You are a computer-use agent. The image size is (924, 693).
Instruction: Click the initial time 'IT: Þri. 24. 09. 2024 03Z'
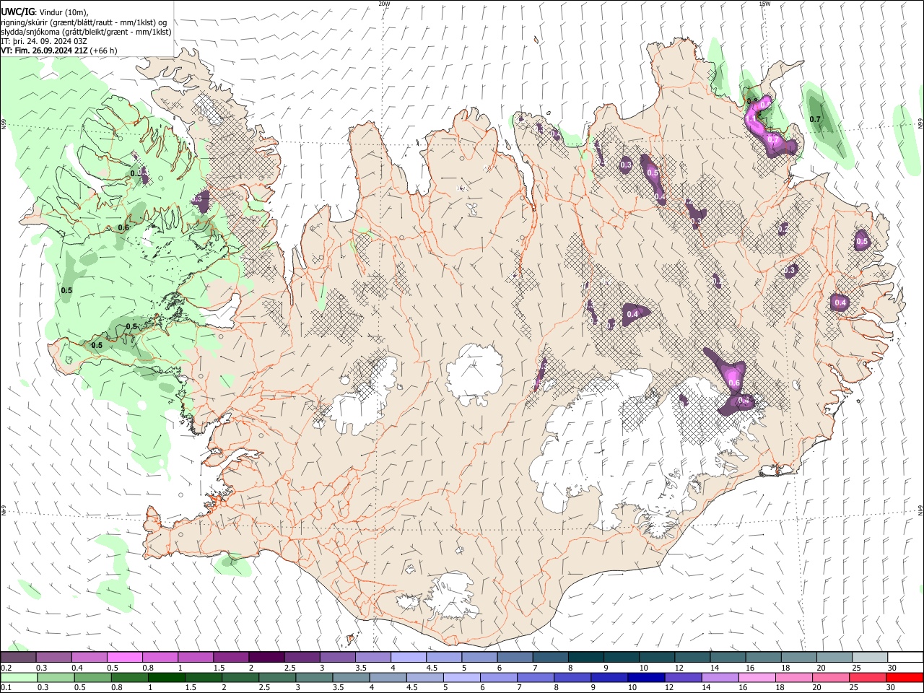click(x=44, y=41)
